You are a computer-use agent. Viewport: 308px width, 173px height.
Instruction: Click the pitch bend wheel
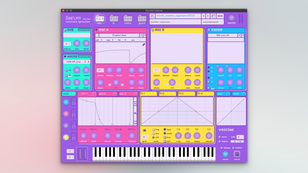[79, 154]
